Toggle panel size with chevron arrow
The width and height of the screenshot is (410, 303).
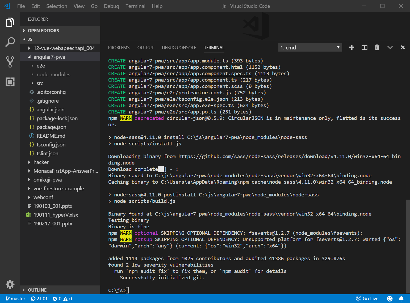pos(390,47)
